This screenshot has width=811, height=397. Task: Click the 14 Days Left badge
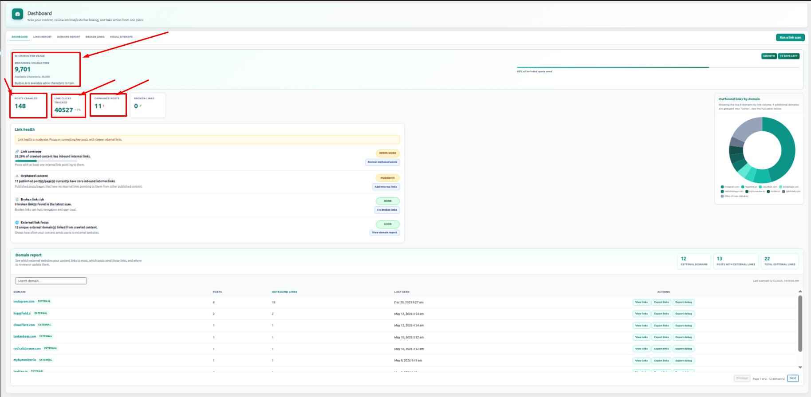click(x=788, y=56)
